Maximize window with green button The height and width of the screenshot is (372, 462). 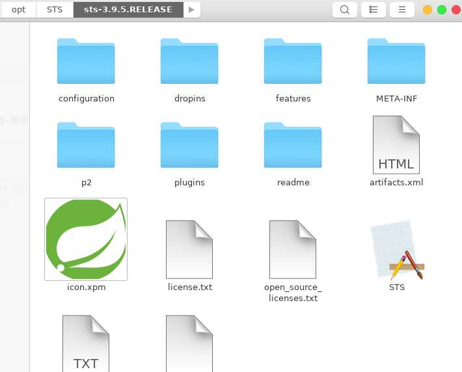pyautogui.click(x=442, y=10)
